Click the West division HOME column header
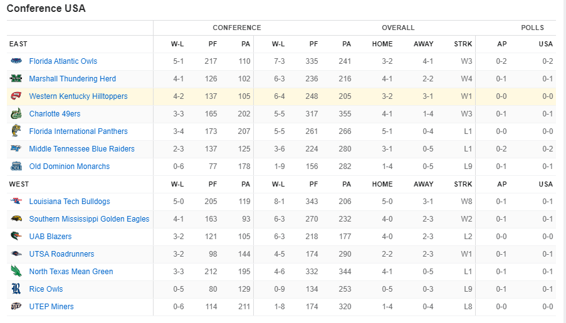 click(x=382, y=184)
